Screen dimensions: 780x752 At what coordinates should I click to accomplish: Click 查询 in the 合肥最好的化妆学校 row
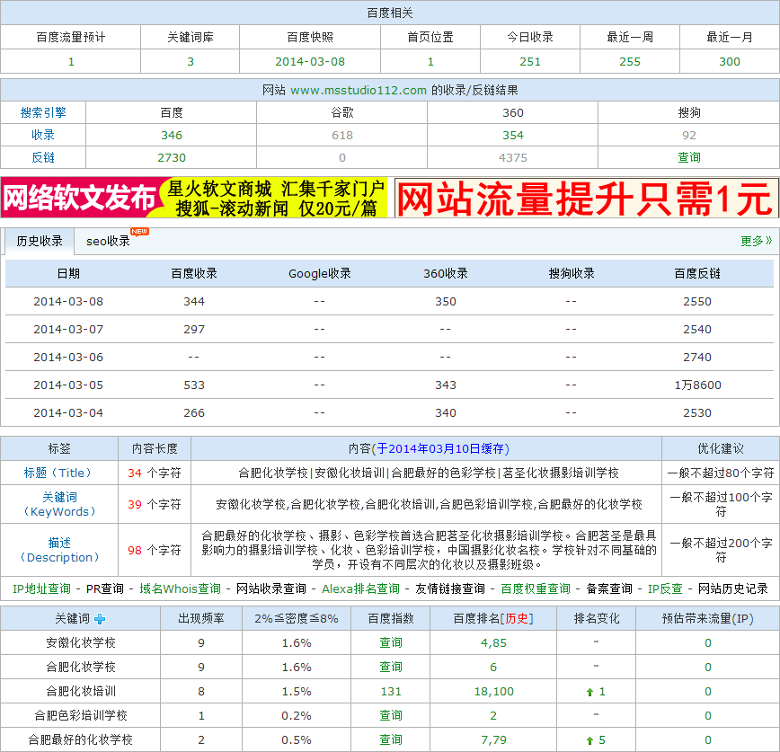coord(391,739)
